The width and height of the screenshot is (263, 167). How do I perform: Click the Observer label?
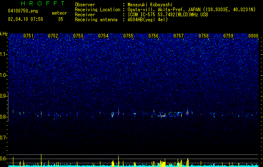click(85, 5)
